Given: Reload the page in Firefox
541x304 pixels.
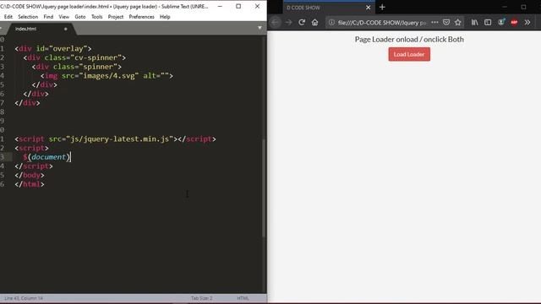Looking at the screenshot, I should [302, 23].
